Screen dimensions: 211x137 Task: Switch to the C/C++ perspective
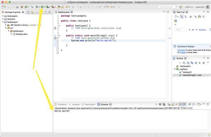click(189, 7)
